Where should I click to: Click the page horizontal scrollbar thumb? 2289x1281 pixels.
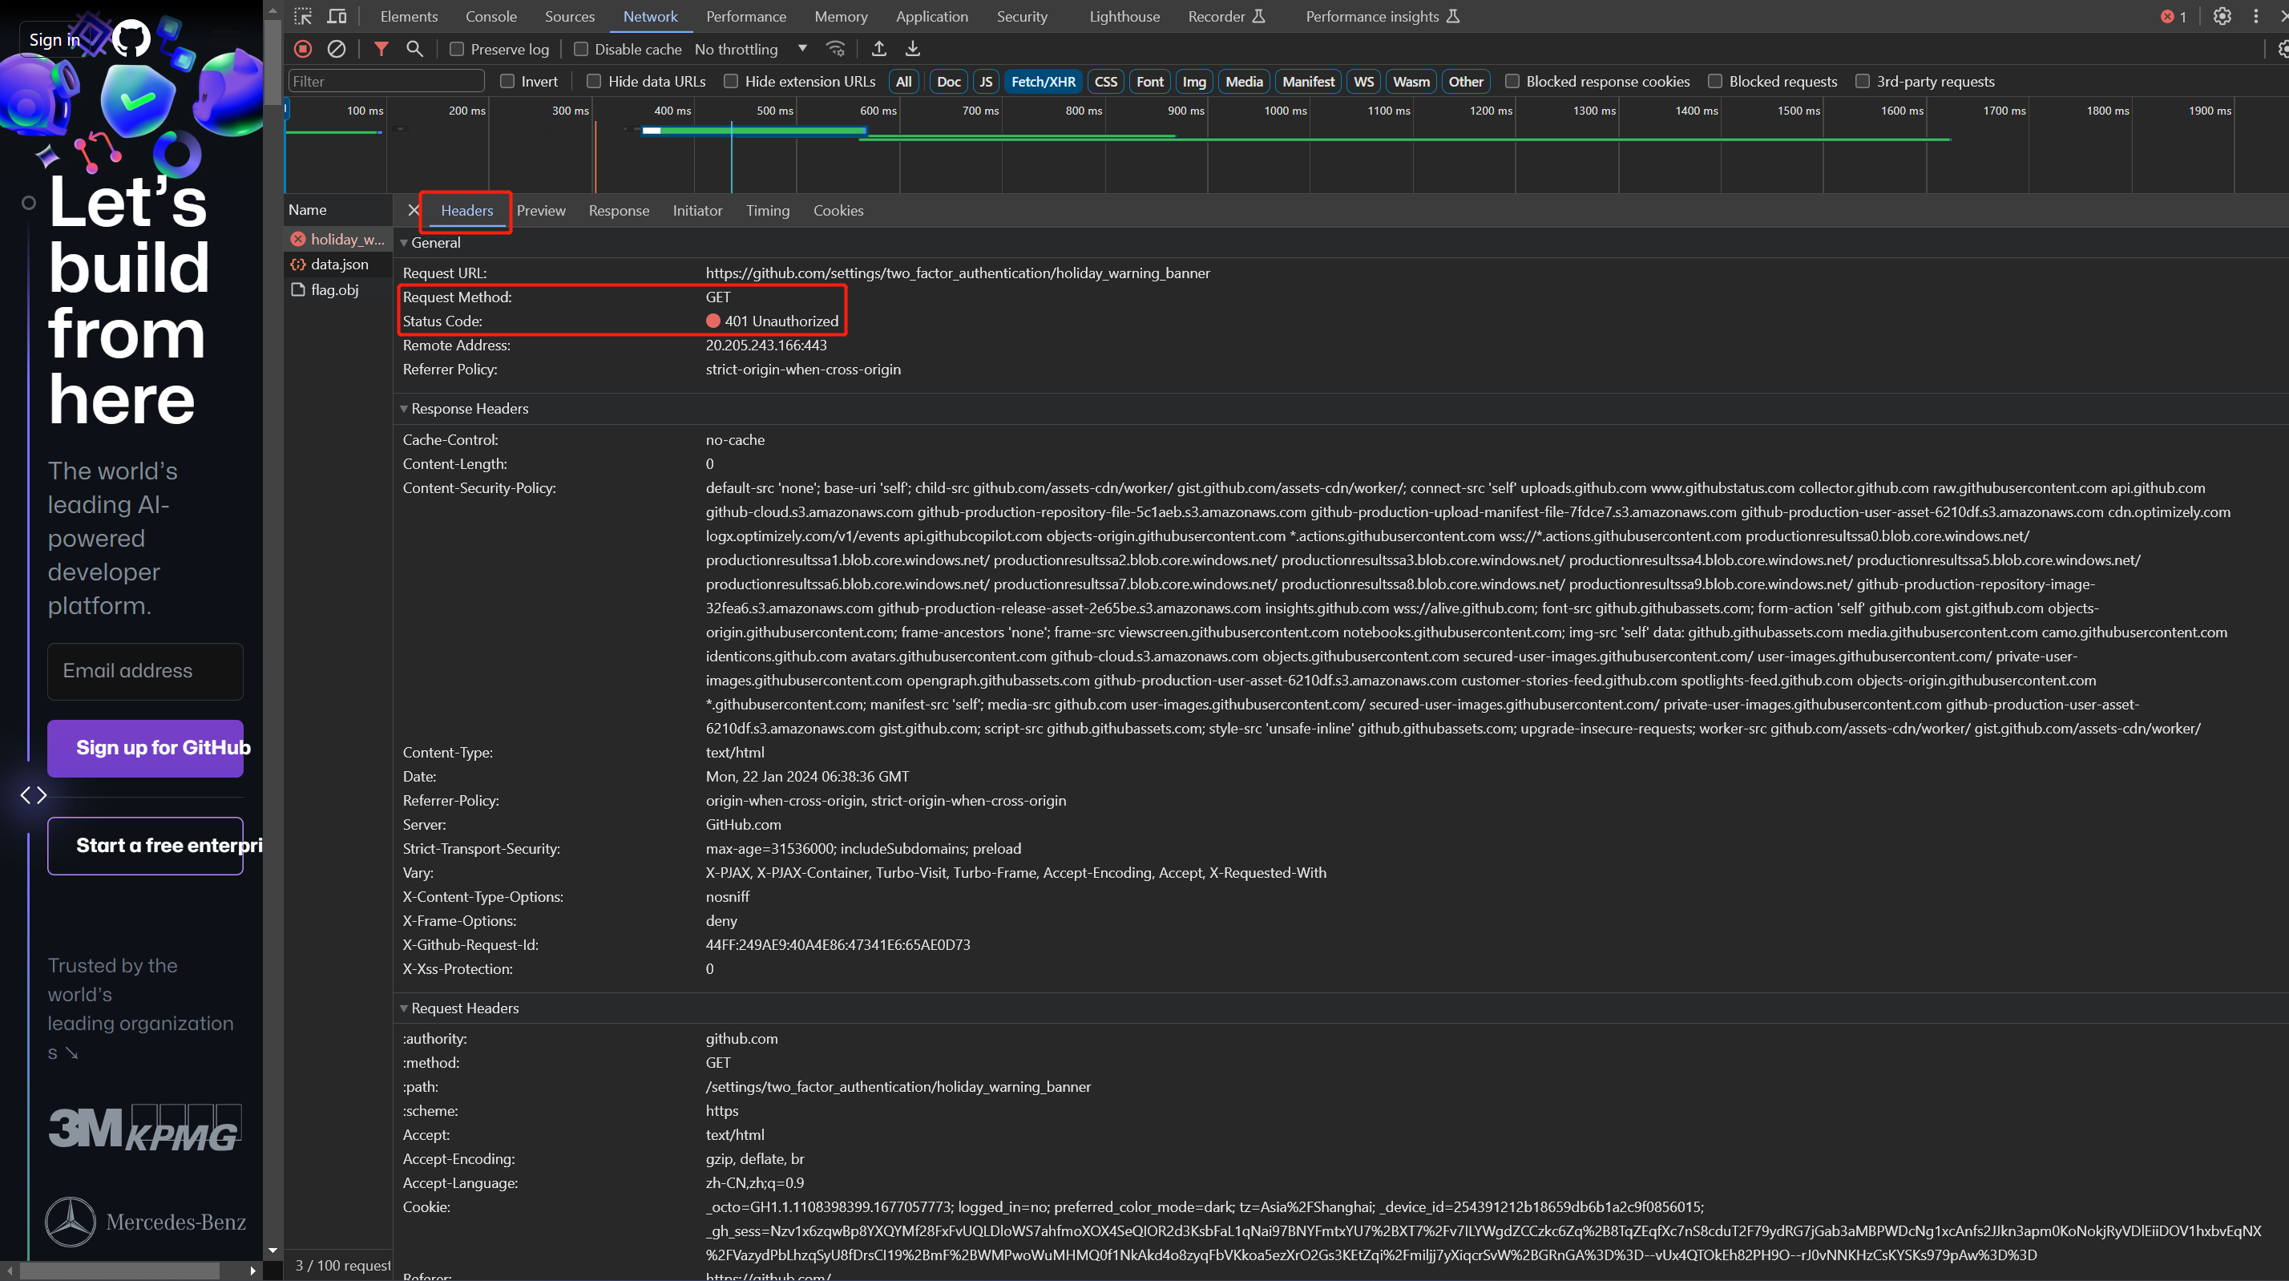[120, 1271]
